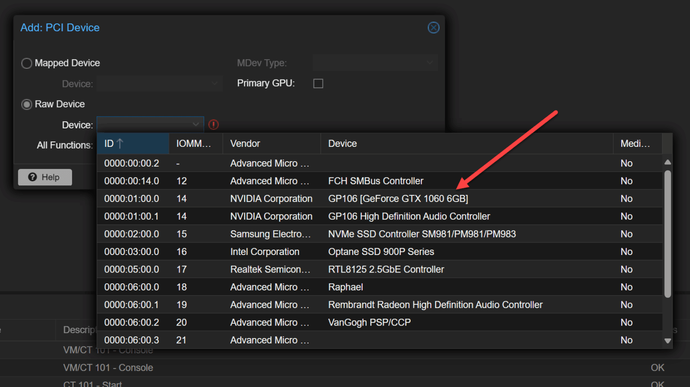This screenshot has width=690, height=387.
Task: Sort devices by the Vendor column
Action: coord(245,143)
